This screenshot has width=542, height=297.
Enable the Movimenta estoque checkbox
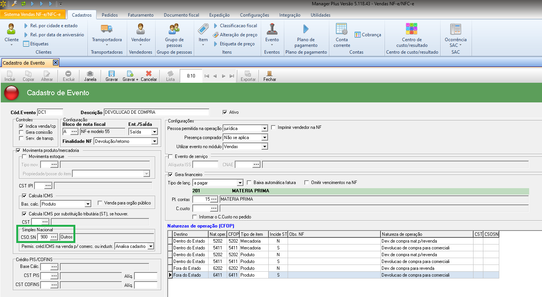25,156
